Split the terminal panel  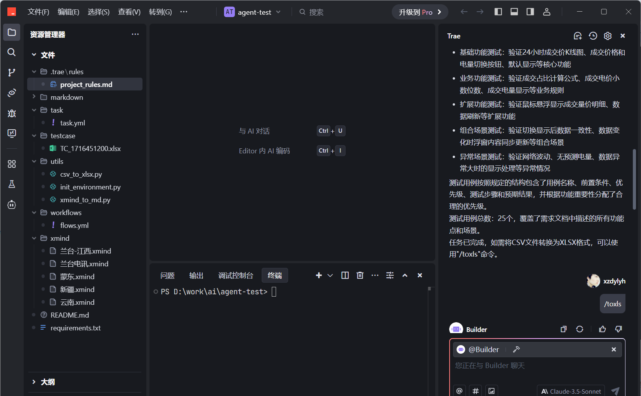[345, 275]
